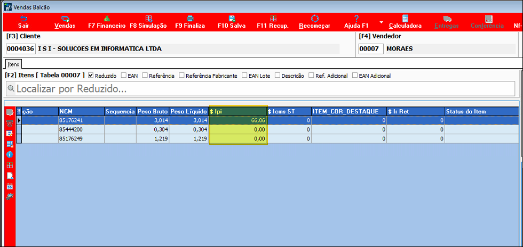Tick the Descrição checkbox
Viewport: 523px width, 247px height.
click(x=278, y=76)
